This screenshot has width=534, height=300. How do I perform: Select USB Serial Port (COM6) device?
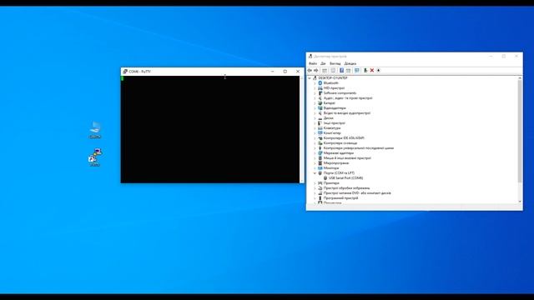click(345, 177)
